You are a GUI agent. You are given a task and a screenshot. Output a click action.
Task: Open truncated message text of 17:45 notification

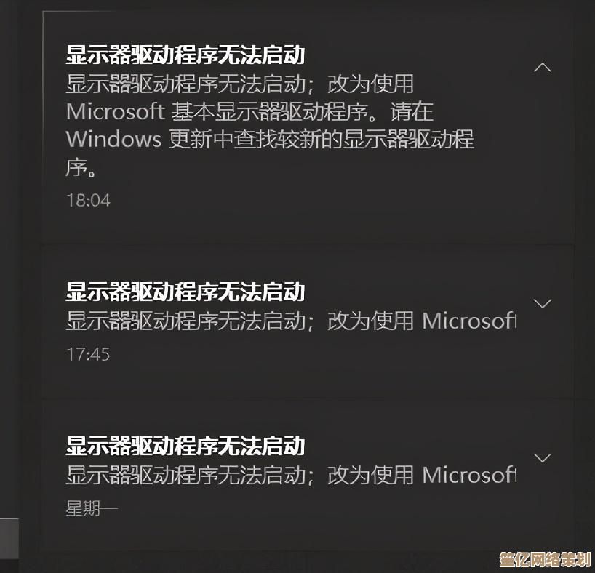point(291,321)
